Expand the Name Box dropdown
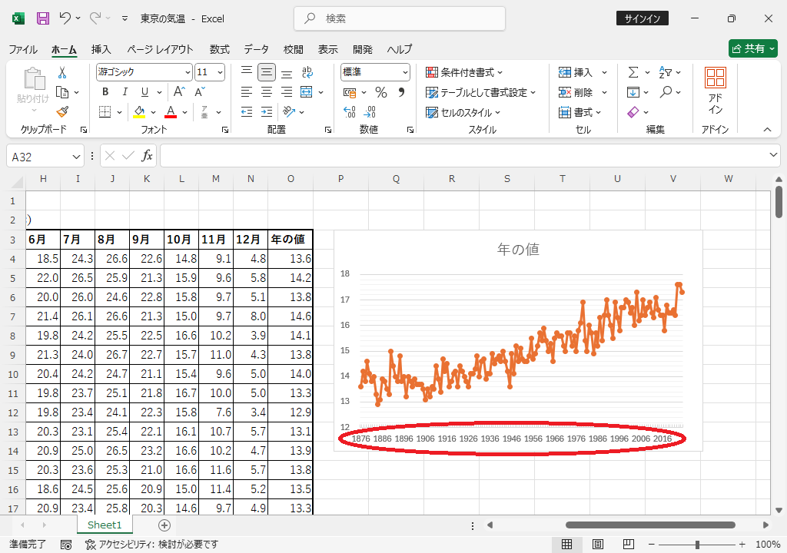Viewport: 787px width, 553px height. [76, 157]
